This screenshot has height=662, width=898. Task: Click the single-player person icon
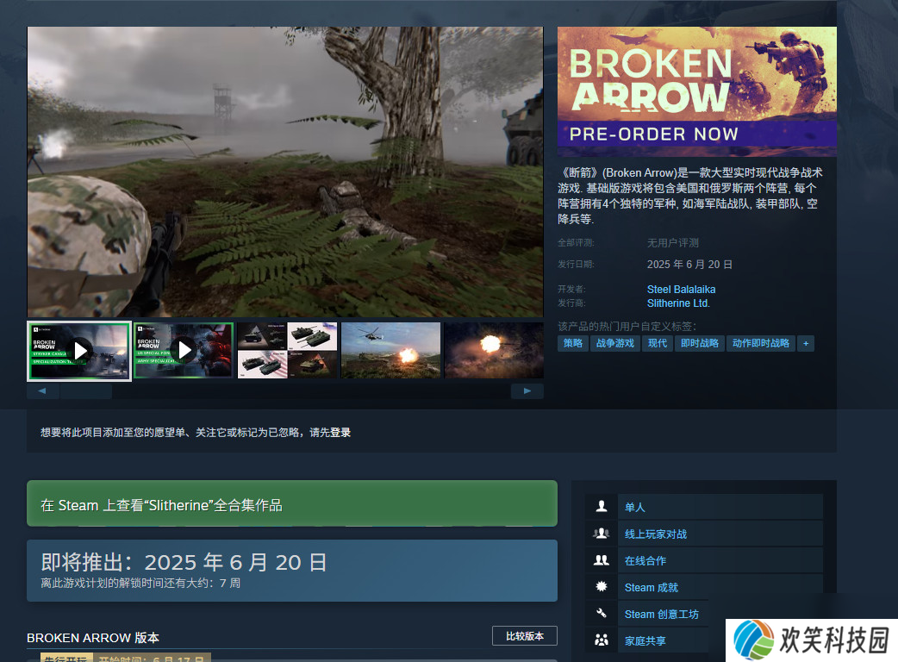[602, 507]
